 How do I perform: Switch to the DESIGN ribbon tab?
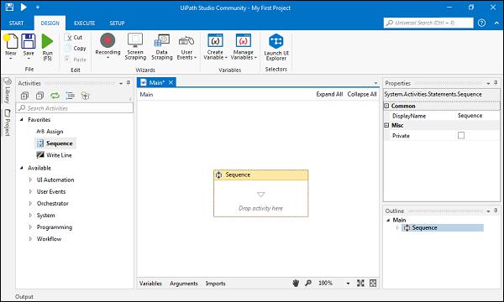point(50,23)
